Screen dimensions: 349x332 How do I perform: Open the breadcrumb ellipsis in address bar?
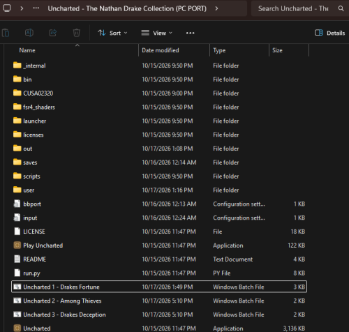click(36, 8)
